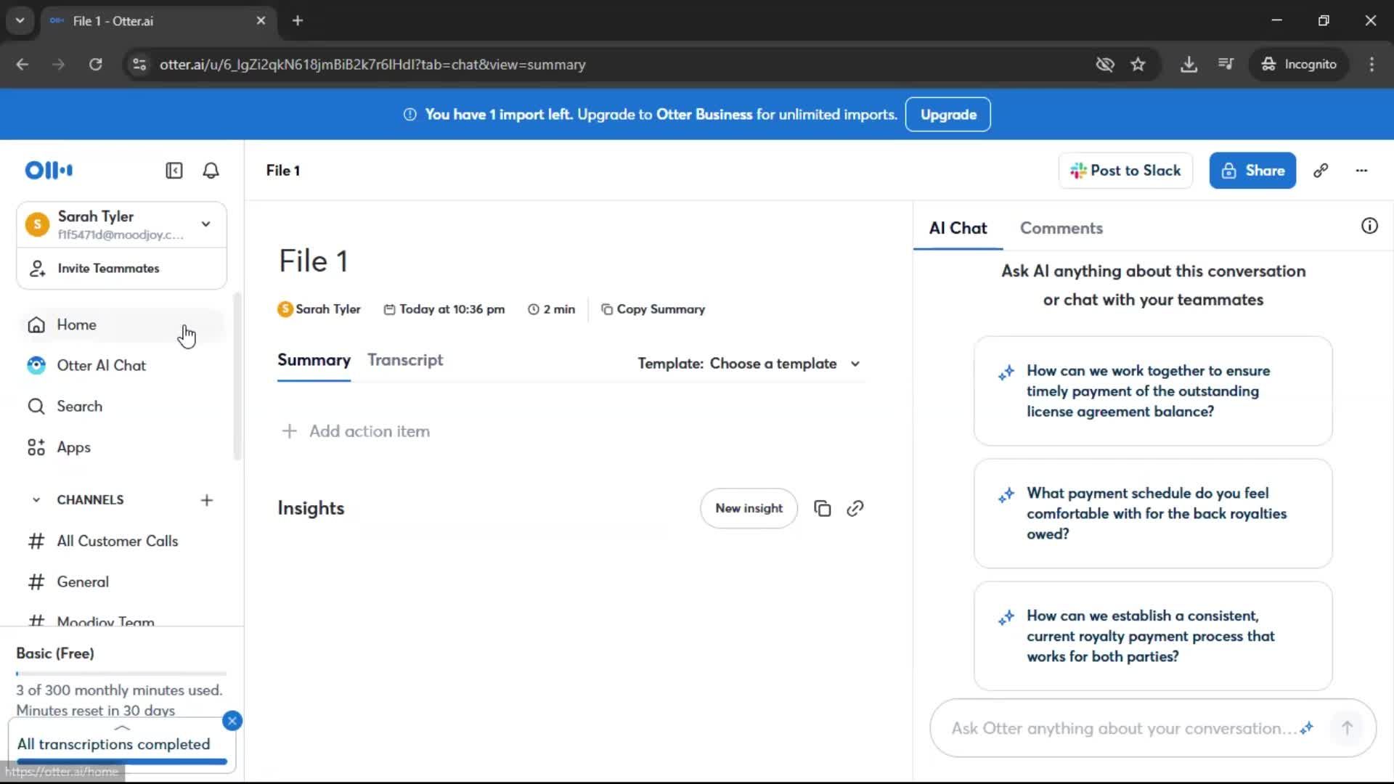Switch to the AI Chat tab
1394x784 pixels.
click(x=958, y=228)
